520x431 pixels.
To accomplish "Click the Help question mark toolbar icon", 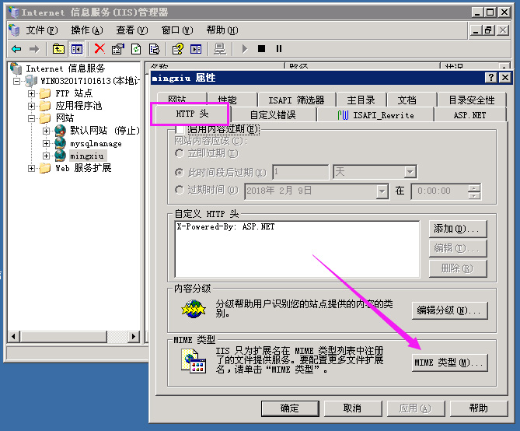I will click(178, 49).
